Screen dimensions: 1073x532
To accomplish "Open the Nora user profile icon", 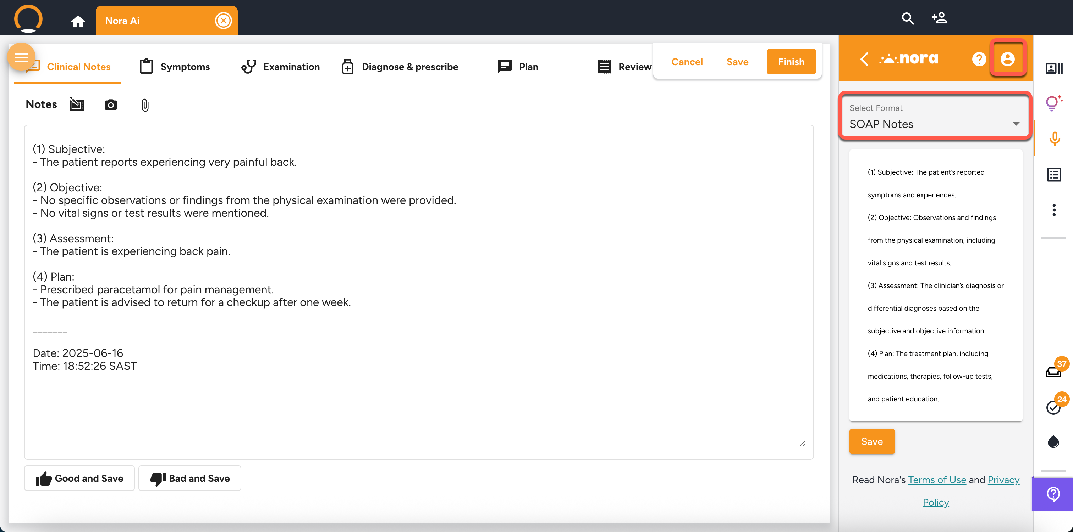I will click(x=1007, y=59).
